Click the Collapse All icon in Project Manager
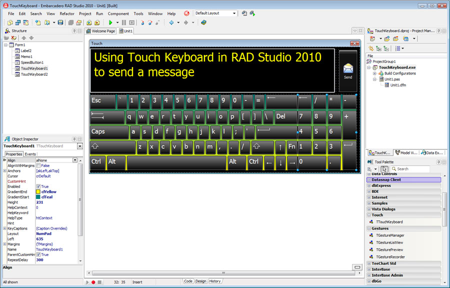The width and height of the screenshot is (450, 288). pyautogui.click(x=386, y=48)
